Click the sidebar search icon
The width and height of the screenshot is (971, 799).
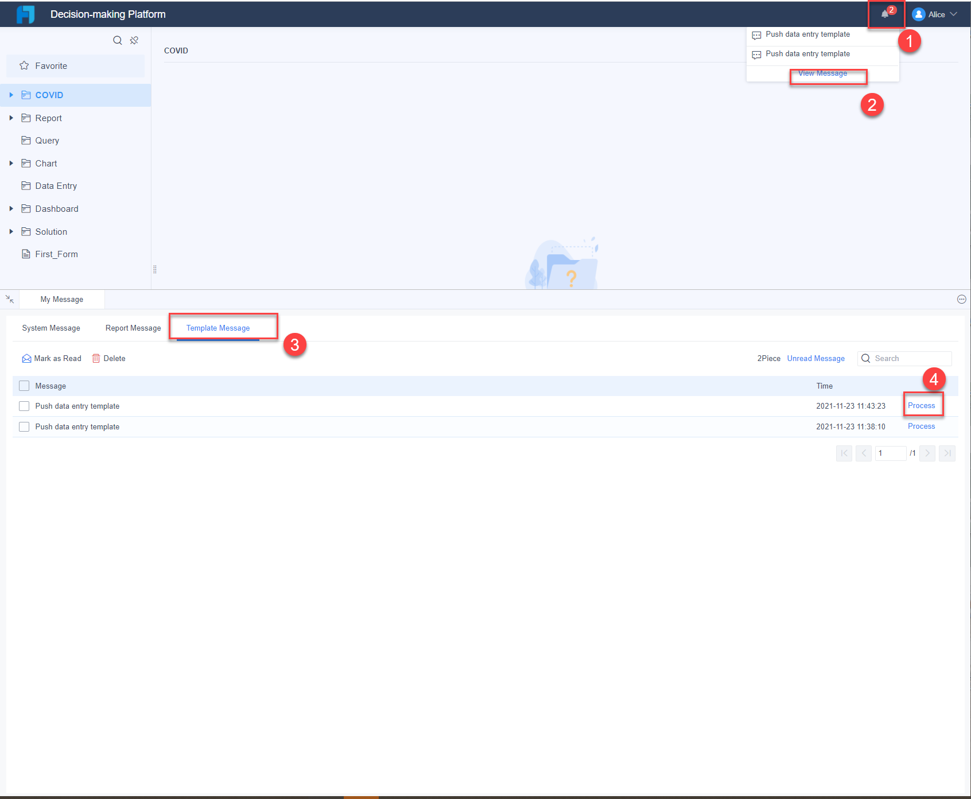118,40
